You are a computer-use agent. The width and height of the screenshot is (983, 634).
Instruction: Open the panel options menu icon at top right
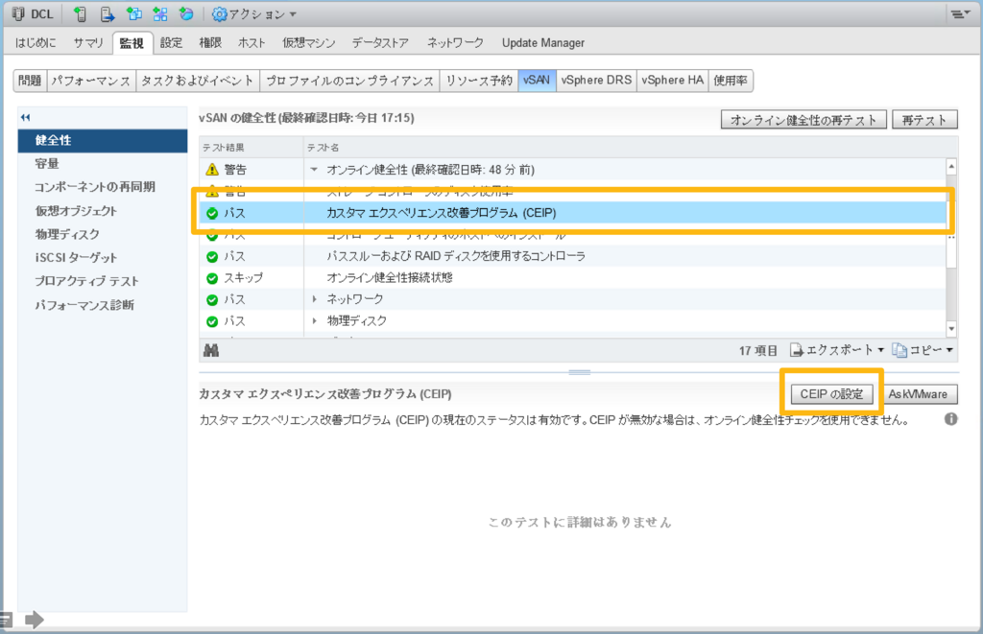(x=959, y=13)
